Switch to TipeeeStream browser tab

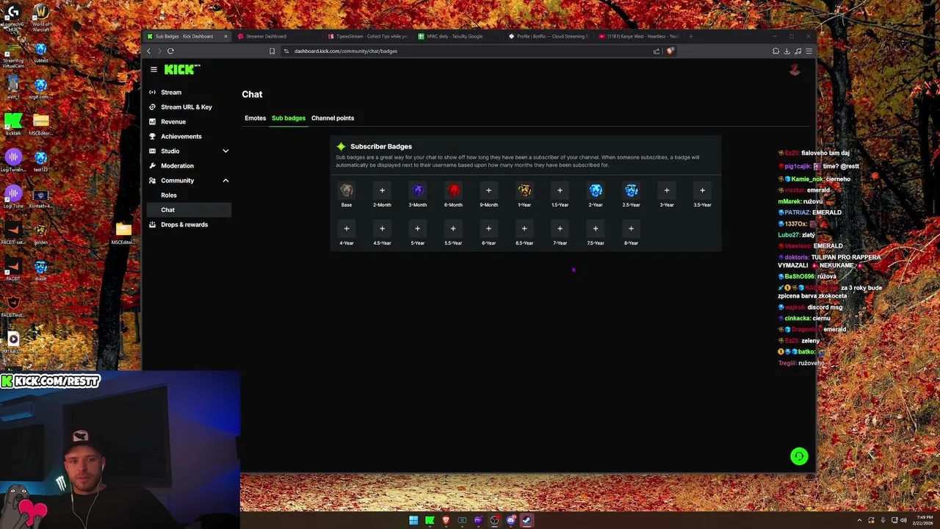pos(366,36)
